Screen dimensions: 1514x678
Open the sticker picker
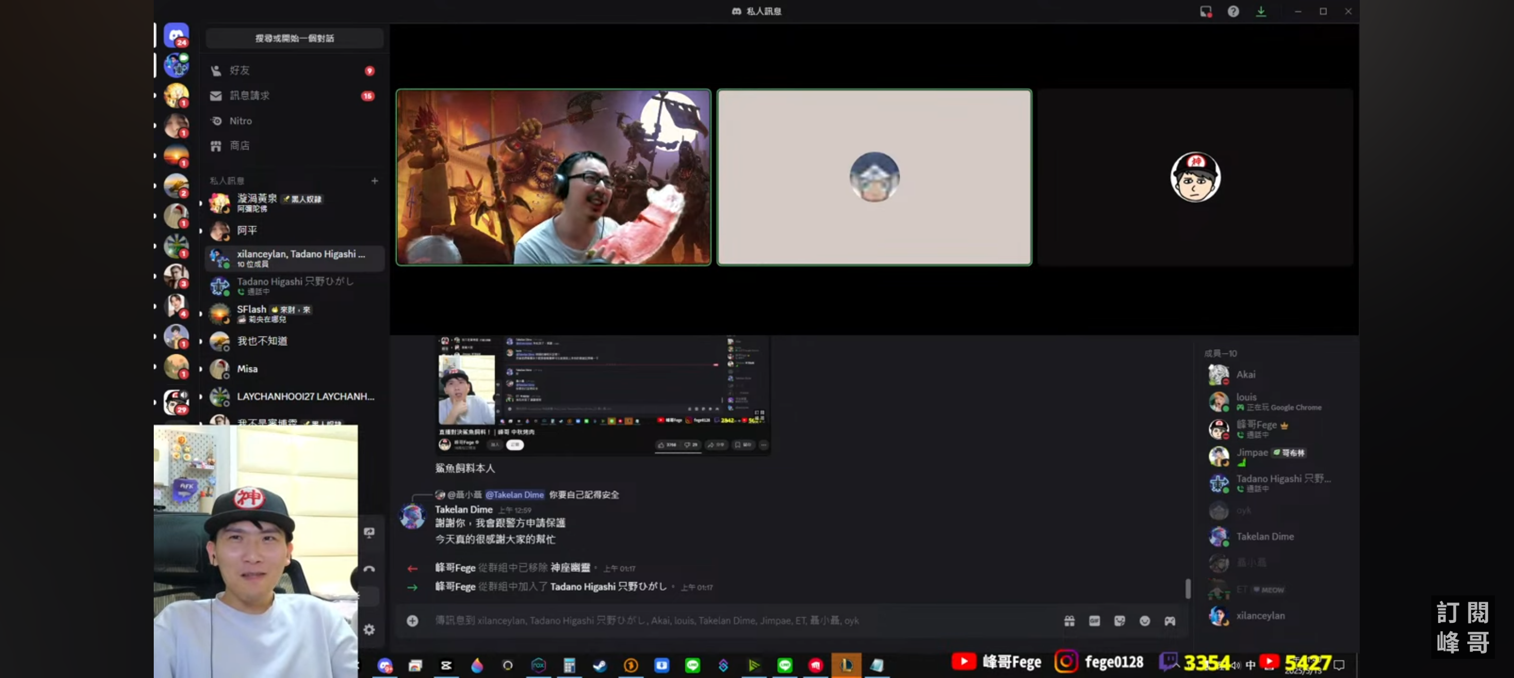(x=1120, y=620)
